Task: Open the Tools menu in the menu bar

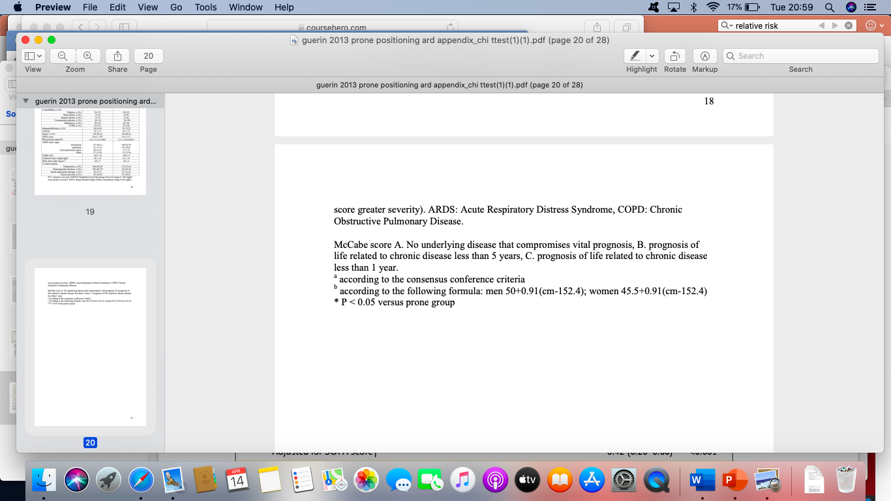Action: (x=205, y=7)
